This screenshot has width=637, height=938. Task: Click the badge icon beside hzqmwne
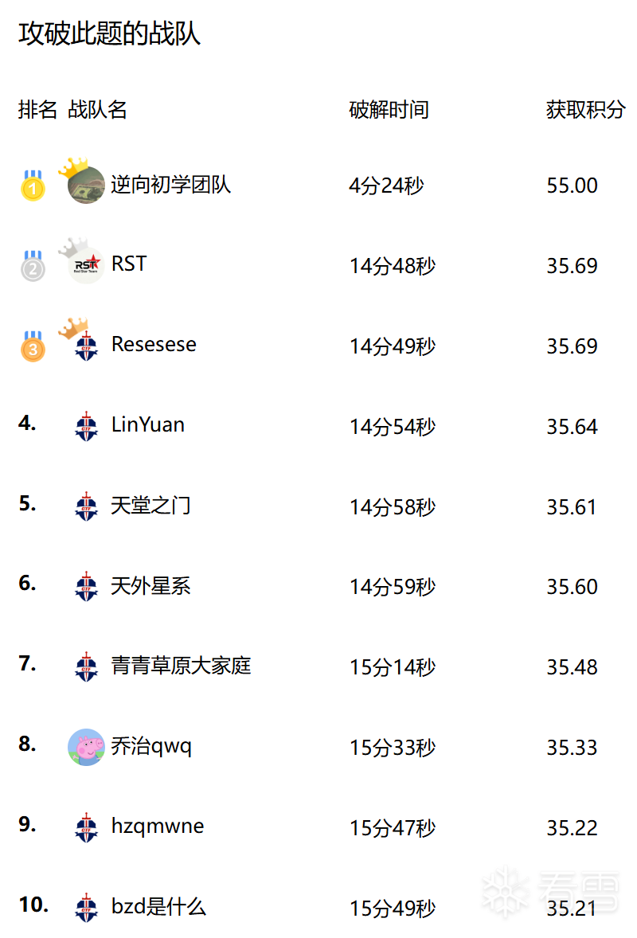(86, 827)
